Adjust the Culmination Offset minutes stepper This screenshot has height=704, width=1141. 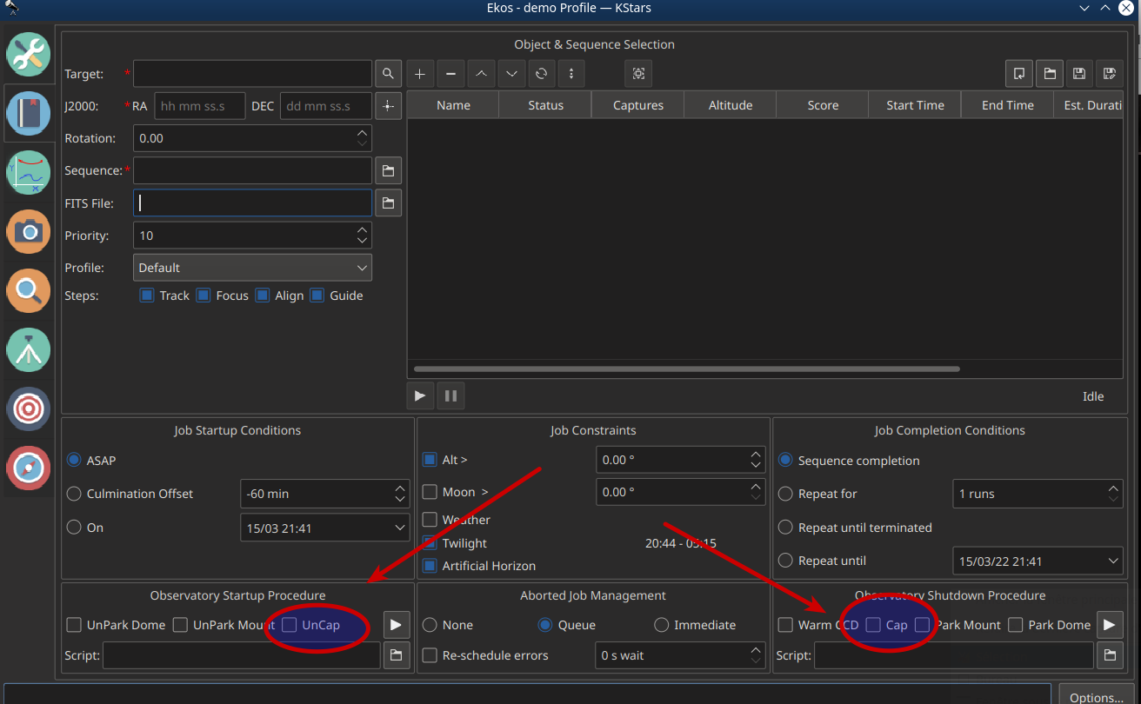[x=400, y=494]
